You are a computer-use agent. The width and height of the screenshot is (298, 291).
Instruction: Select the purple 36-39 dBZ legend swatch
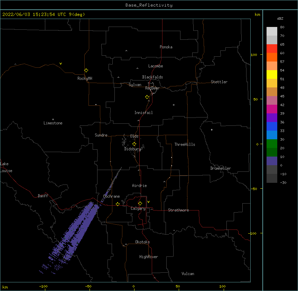pos(272,118)
